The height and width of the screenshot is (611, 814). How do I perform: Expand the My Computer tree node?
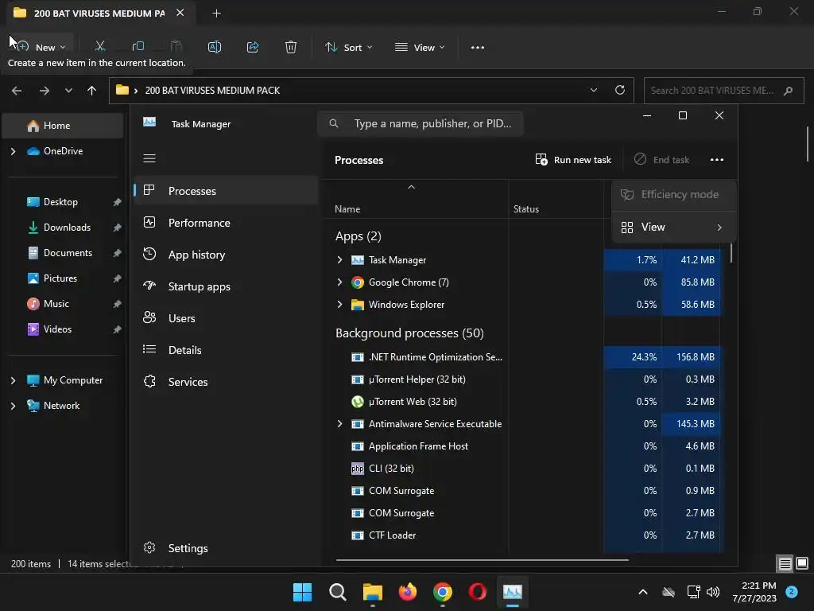tap(13, 380)
